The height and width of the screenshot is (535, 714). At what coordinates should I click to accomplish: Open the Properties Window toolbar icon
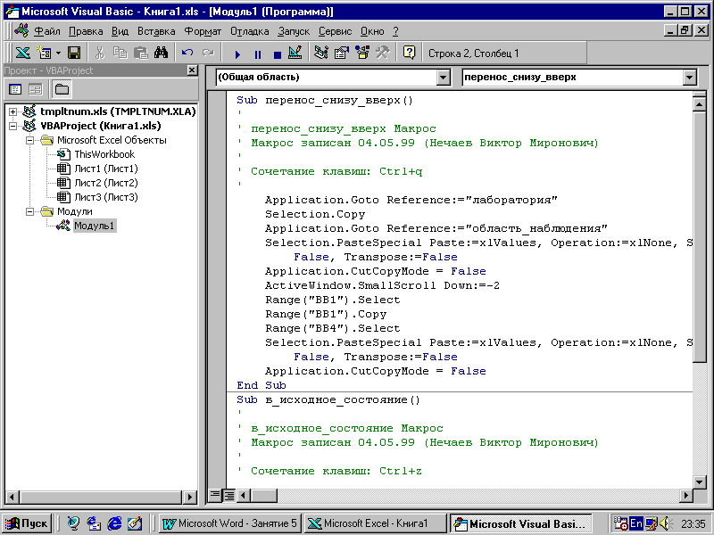pos(342,53)
